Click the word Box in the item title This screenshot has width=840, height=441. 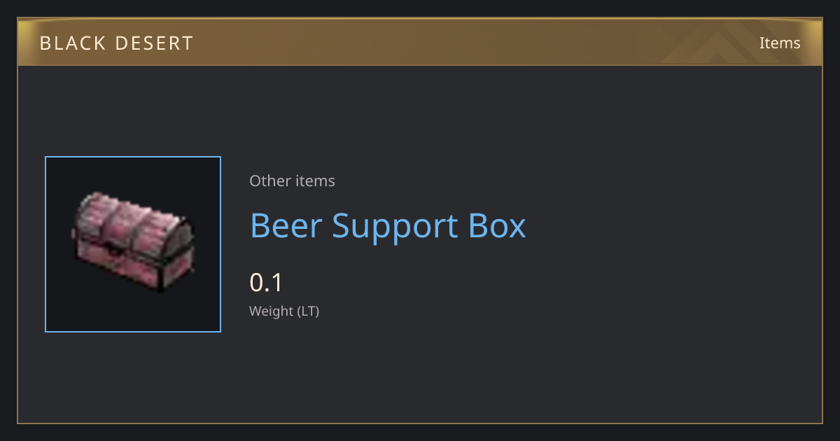coord(496,225)
